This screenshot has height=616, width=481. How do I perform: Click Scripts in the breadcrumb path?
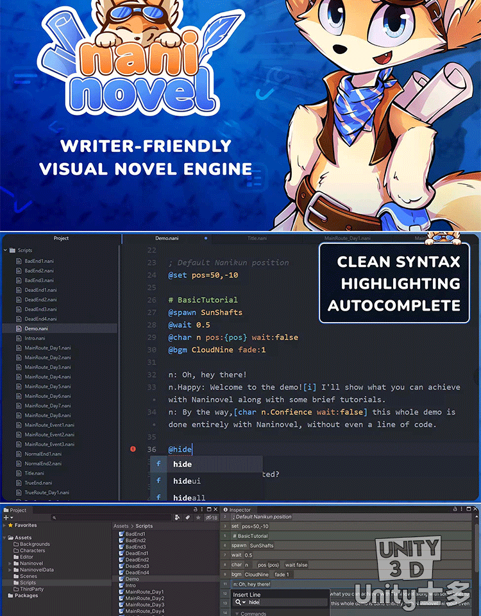pyautogui.click(x=144, y=526)
